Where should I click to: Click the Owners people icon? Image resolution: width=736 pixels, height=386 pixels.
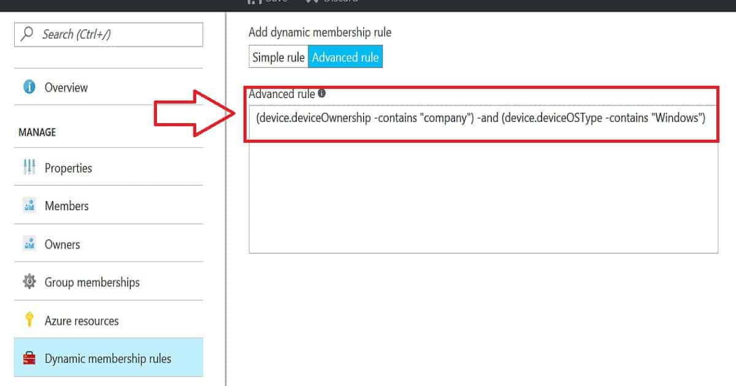pos(29,244)
